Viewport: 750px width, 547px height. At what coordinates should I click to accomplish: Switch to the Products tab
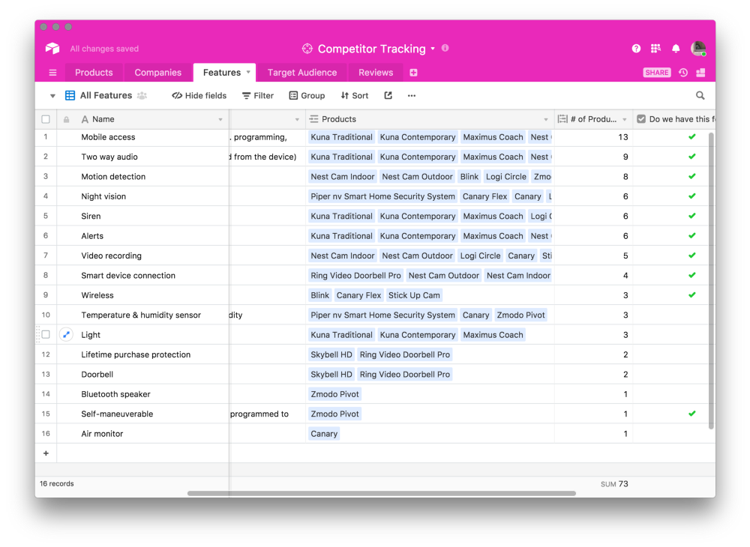click(94, 73)
